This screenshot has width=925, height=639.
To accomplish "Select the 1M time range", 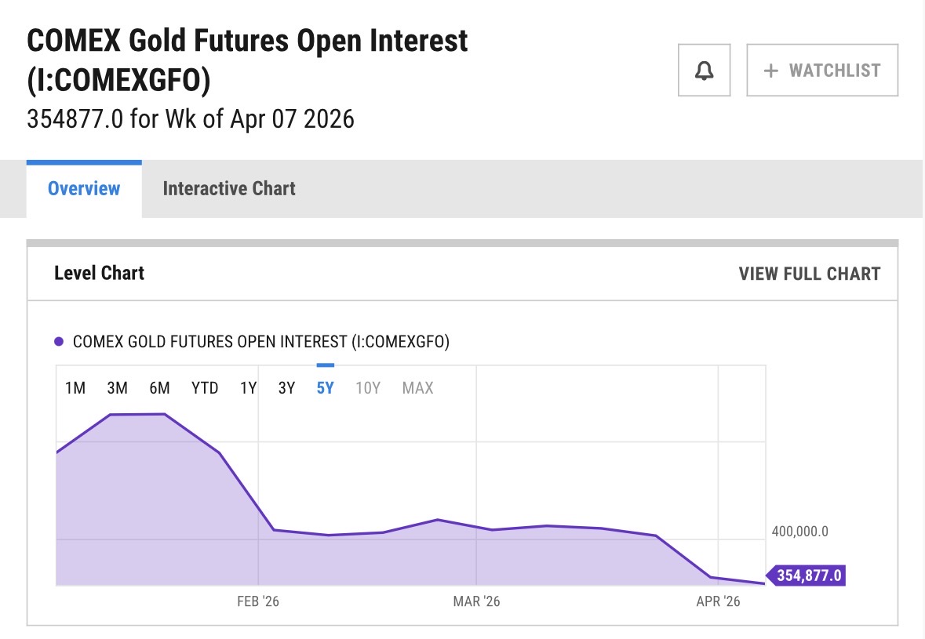I will (x=75, y=388).
